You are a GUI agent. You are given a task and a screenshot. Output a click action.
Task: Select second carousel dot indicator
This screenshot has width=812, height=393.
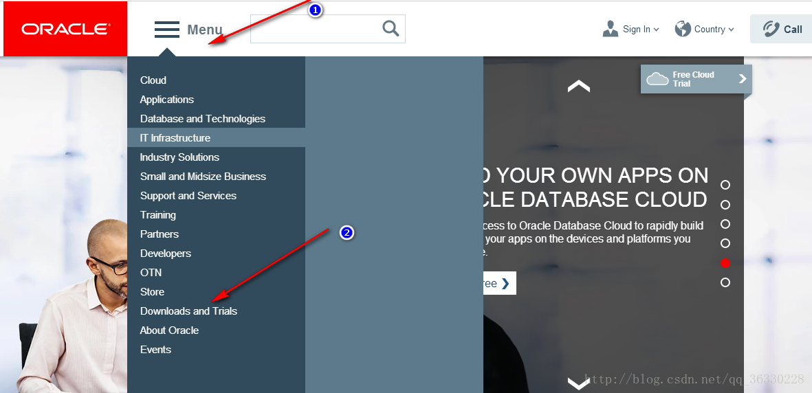click(725, 205)
